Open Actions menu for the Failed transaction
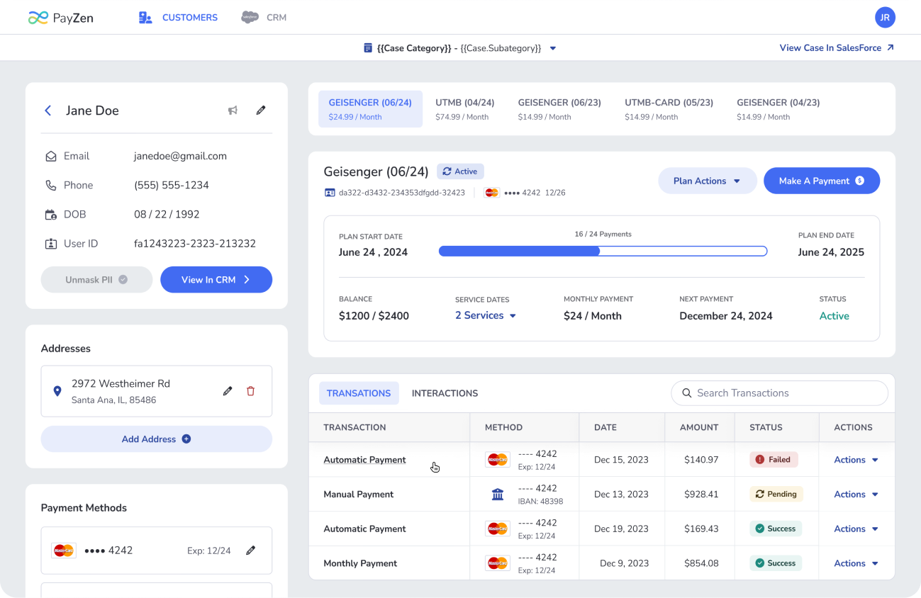The width and height of the screenshot is (921, 598). coord(856,460)
